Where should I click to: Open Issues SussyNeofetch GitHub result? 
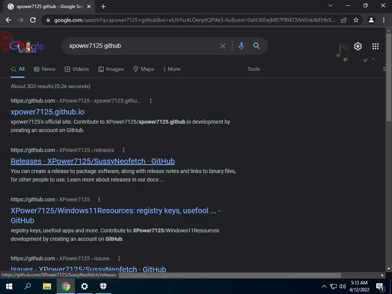pyautogui.click(x=88, y=269)
